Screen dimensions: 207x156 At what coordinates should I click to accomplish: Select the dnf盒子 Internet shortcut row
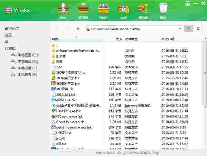click(126, 106)
